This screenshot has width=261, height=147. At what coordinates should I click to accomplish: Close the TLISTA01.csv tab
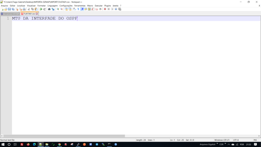(37, 14)
